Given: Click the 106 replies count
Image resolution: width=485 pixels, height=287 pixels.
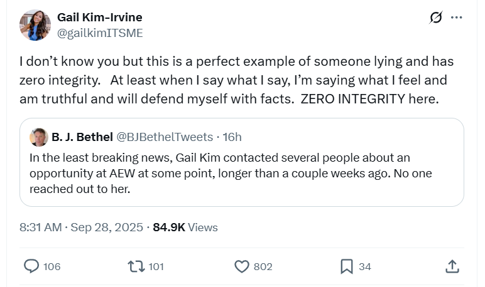Looking at the screenshot, I should click(x=52, y=266).
